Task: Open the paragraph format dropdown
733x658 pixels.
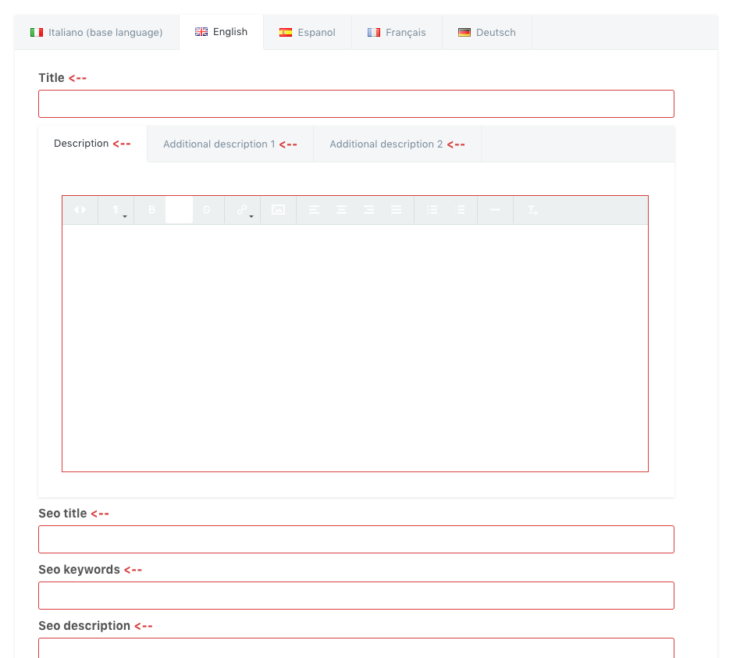Action: tap(116, 210)
